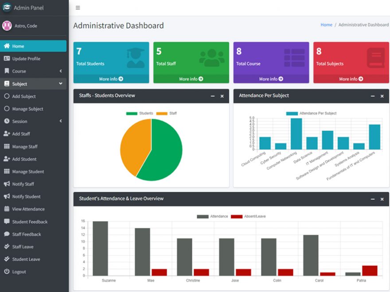
Task: Click the graduate icon on Total Students card
Action: (135, 58)
